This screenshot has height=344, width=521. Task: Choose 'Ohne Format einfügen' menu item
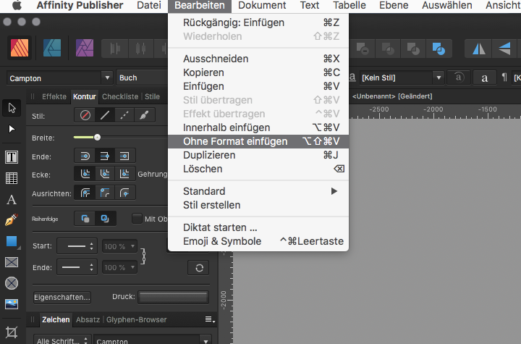(258, 141)
